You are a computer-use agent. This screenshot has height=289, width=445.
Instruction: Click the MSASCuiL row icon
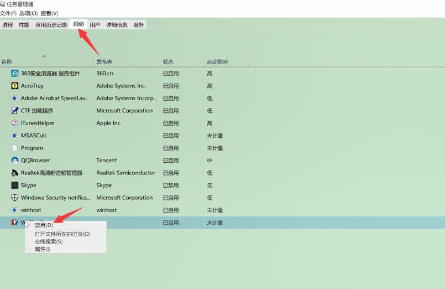coord(15,135)
